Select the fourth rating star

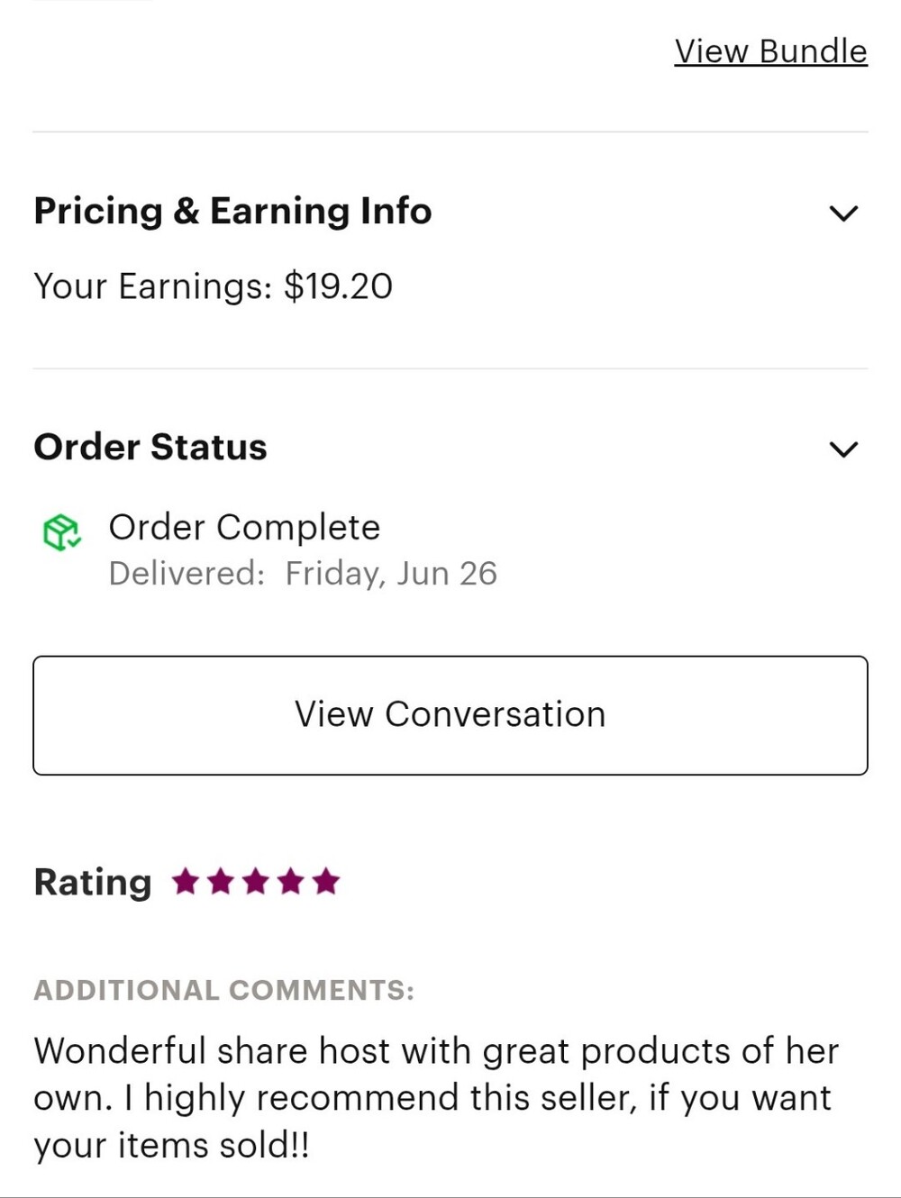(x=291, y=881)
